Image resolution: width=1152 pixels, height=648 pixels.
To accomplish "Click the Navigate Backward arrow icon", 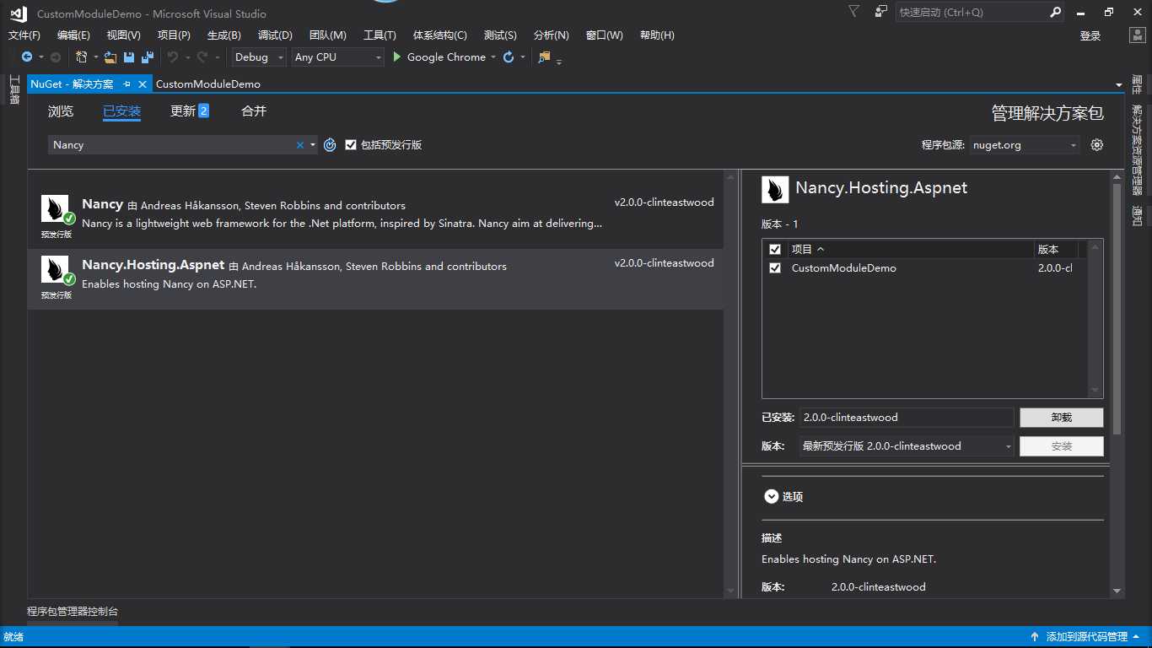I will [x=27, y=57].
